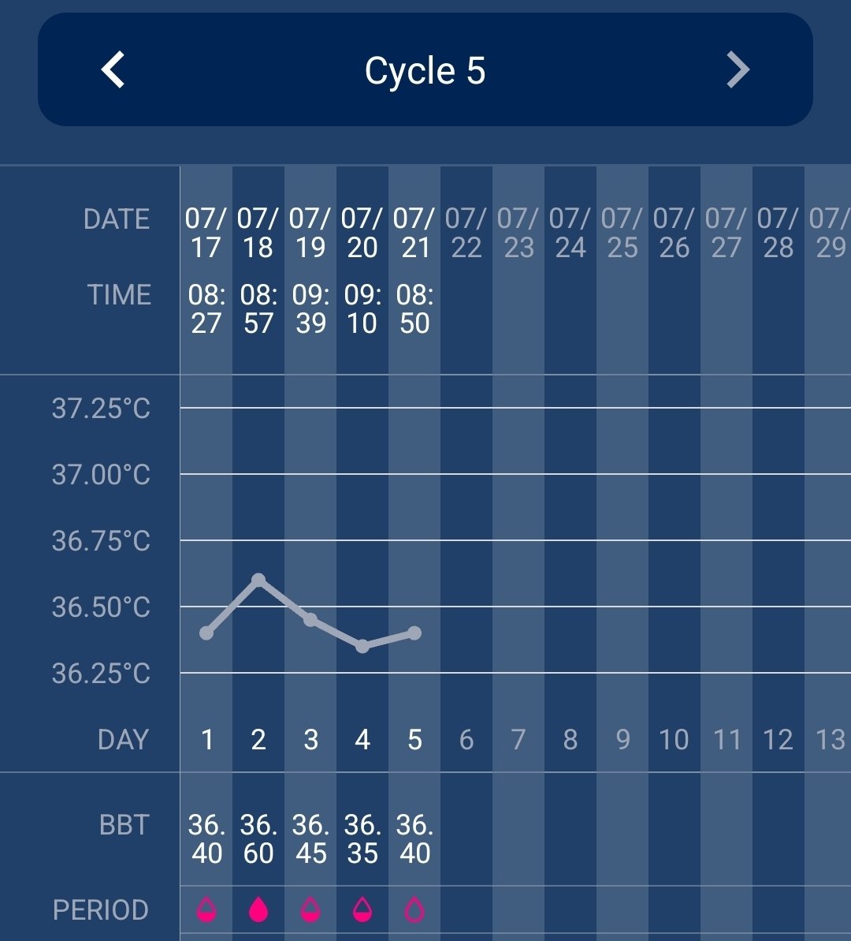Edit the 08:57 measurement time
The width and height of the screenshot is (851, 941).
click(258, 308)
